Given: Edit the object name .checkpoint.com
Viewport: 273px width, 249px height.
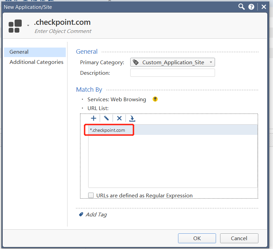Looking at the screenshot, I should 62,22.
